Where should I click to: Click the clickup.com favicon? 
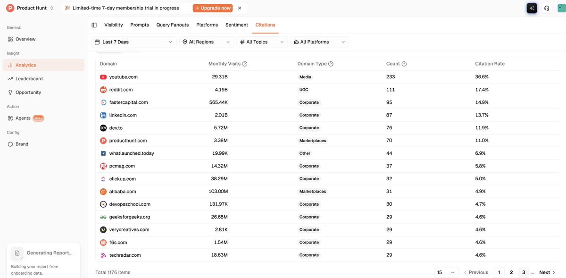tap(103, 179)
